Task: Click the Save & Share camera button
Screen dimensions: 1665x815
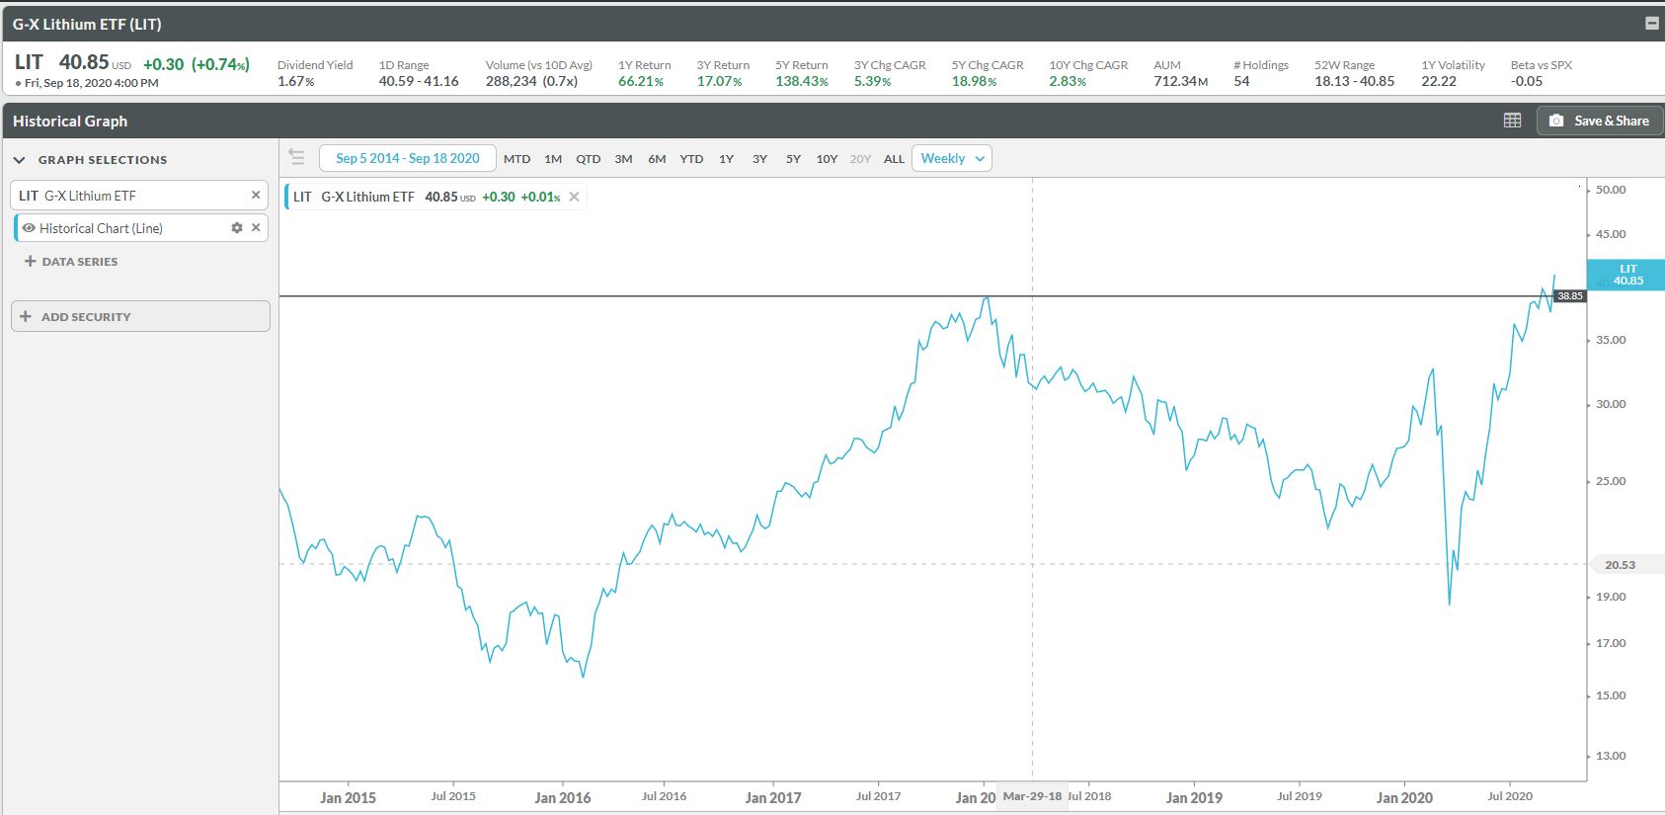Action: click(1599, 121)
